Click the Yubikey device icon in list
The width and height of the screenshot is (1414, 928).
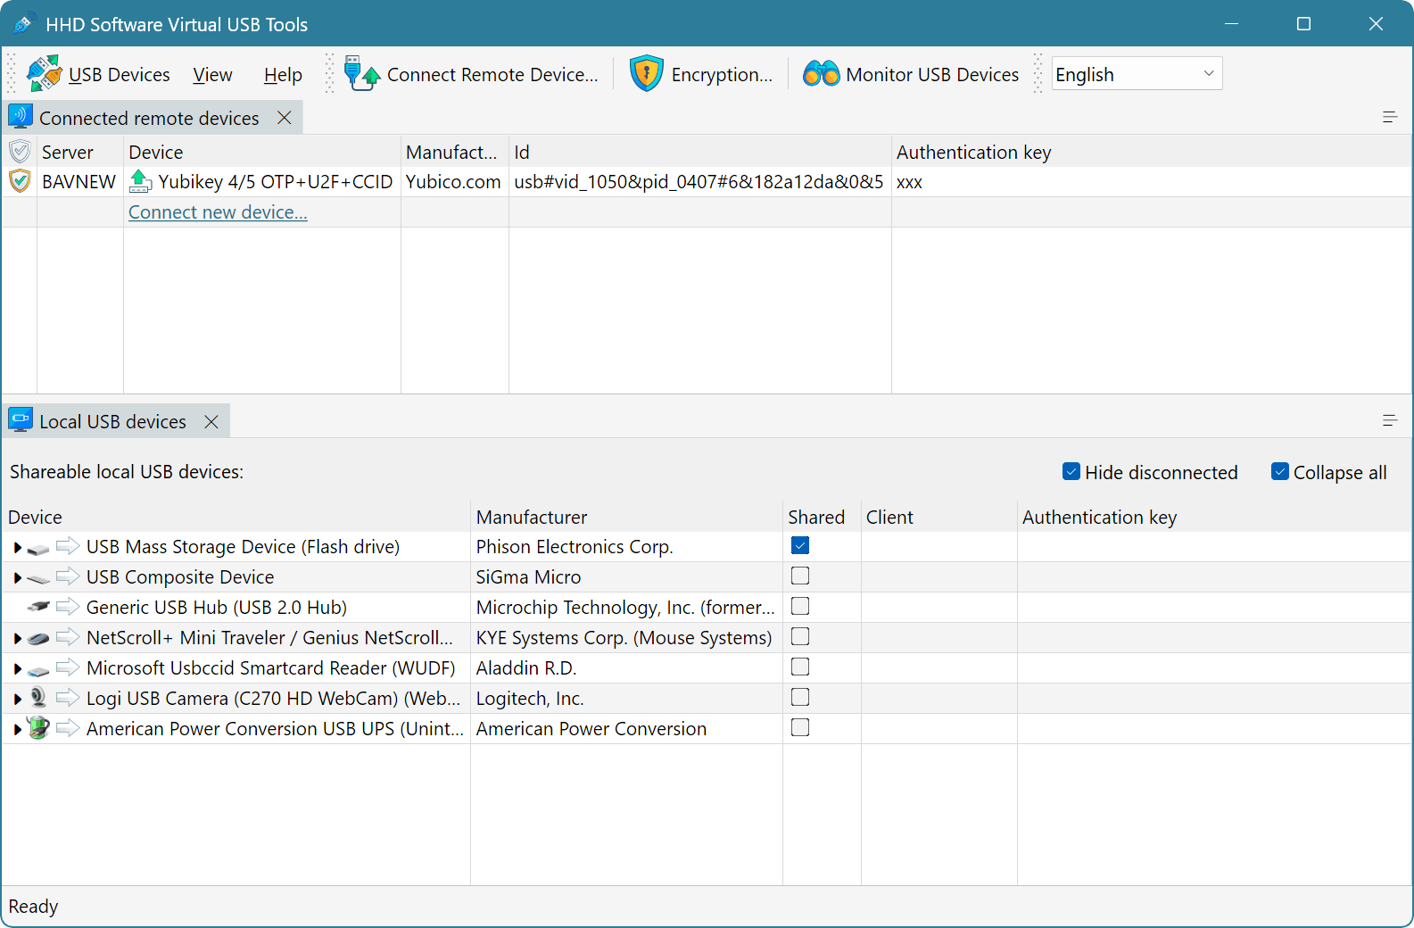pos(140,182)
